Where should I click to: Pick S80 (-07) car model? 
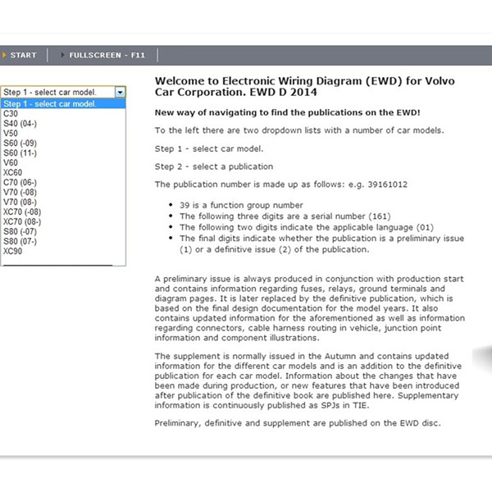[x=19, y=232]
